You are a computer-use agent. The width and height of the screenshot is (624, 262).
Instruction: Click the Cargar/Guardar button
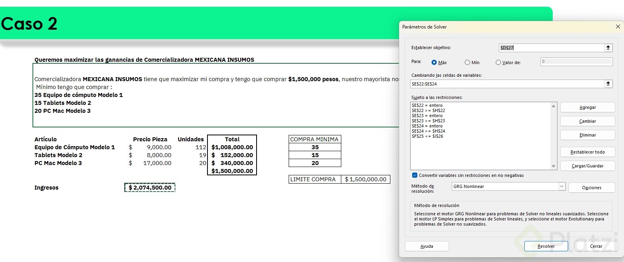[x=588, y=166]
